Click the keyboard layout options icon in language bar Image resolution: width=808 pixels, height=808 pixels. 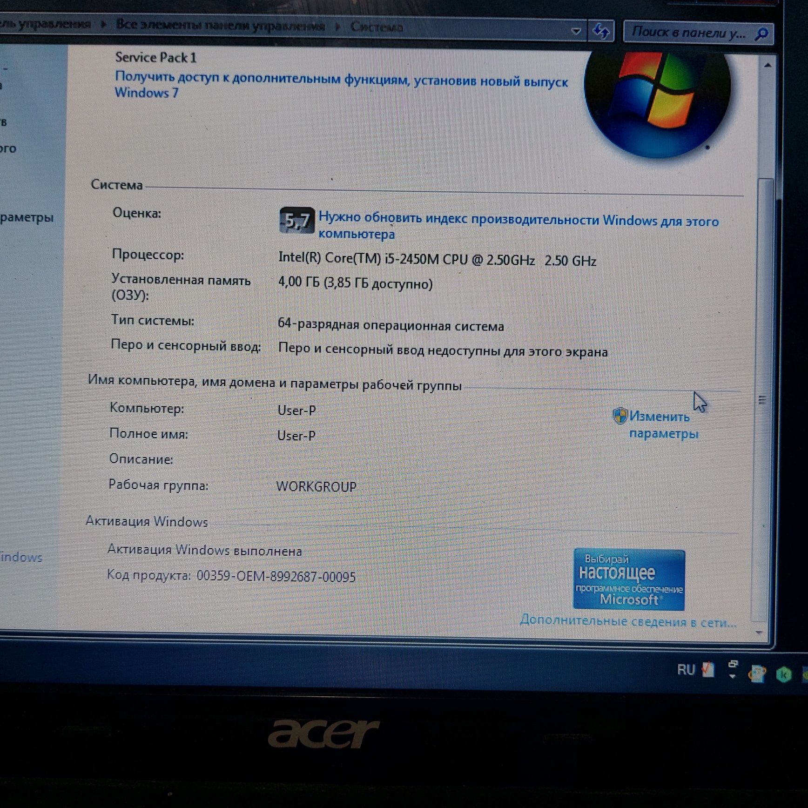(x=733, y=664)
